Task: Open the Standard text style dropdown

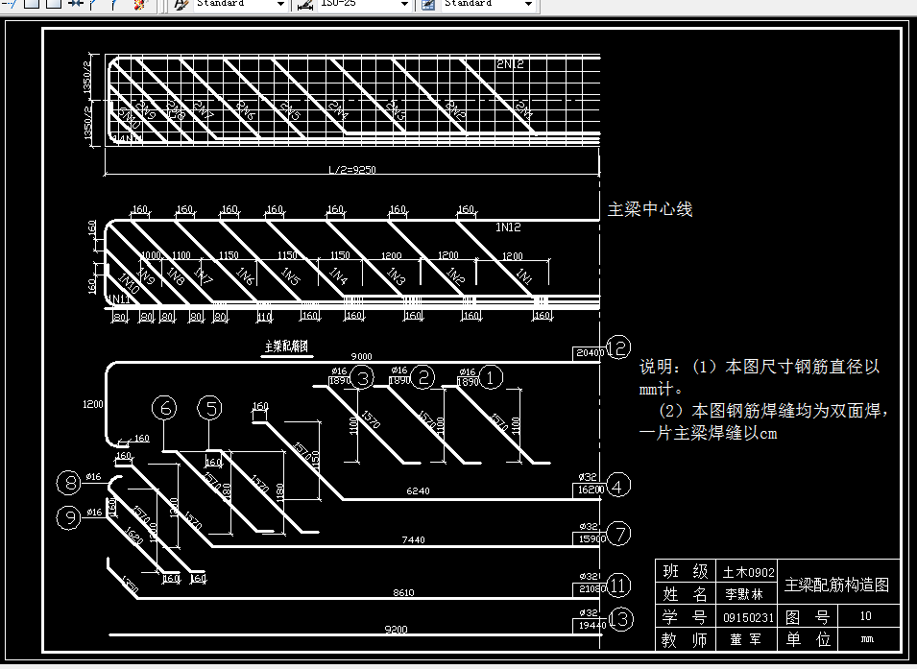Action: (x=279, y=5)
